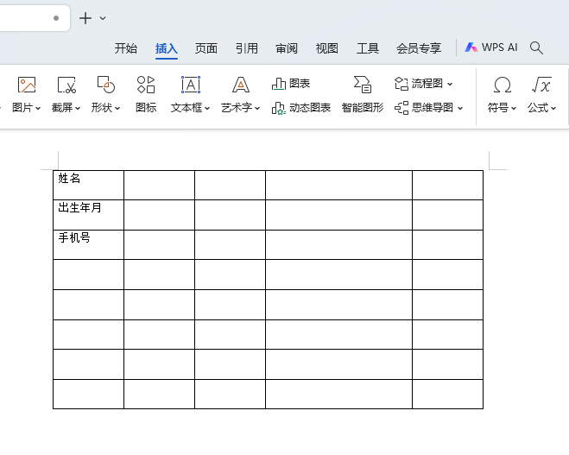This screenshot has width=569, height=455.
Task: Click the 符号 omega symbol icon
Action: [503, 85]
